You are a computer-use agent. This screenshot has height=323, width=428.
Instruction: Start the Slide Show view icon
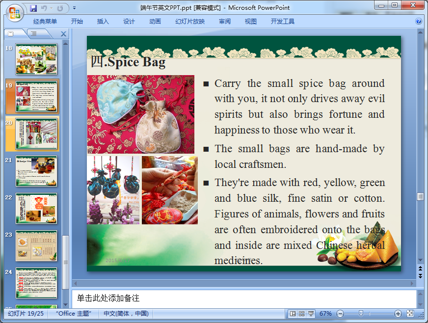pos(311,314)
